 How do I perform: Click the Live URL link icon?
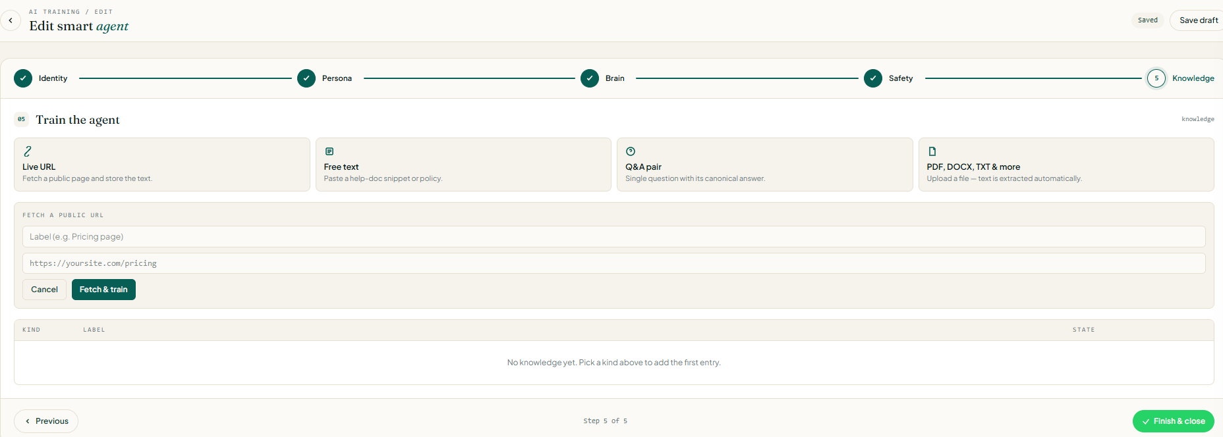pyautogui.click(x=28, y=151)
